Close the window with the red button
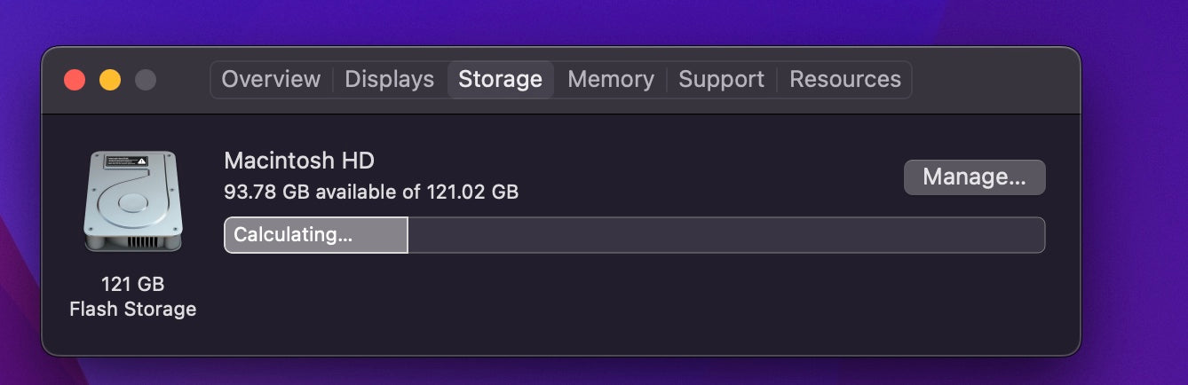This screenshot has width=1188, height=385. coord(75,80)
